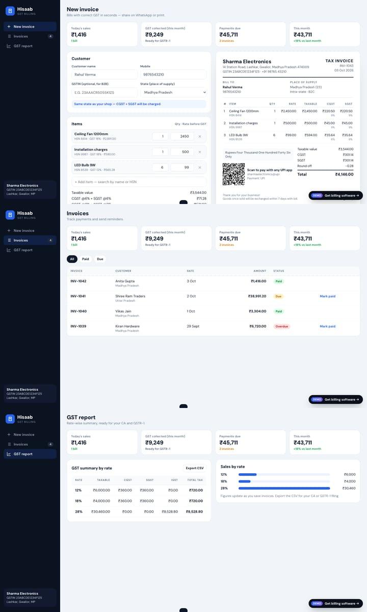Open invoice row INV-1040
This screenshot has width=367, height=612.
pos(213,312)
